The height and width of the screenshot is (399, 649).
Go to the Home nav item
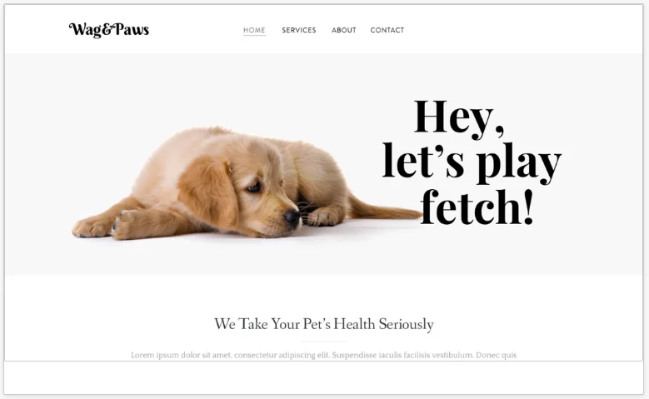tap(254, 30)
